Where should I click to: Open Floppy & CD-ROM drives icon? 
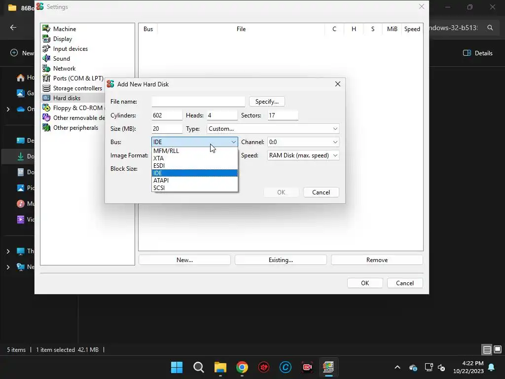coord(46,108)
